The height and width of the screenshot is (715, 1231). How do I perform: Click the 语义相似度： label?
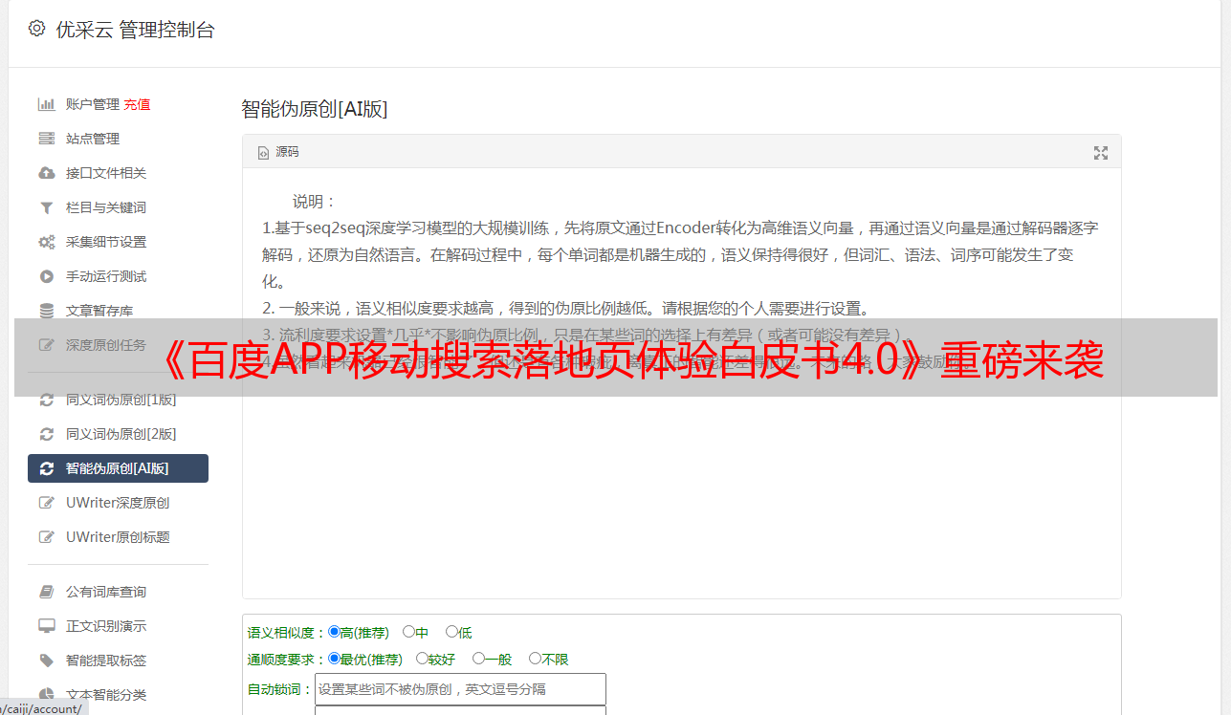(287, 633)
